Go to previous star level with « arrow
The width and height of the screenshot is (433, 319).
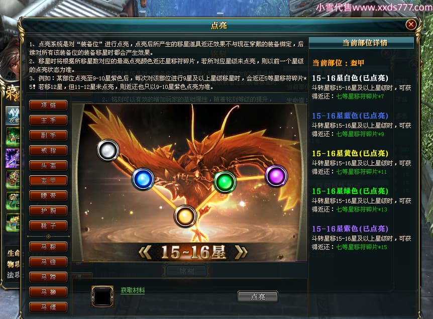click(145, 252)
